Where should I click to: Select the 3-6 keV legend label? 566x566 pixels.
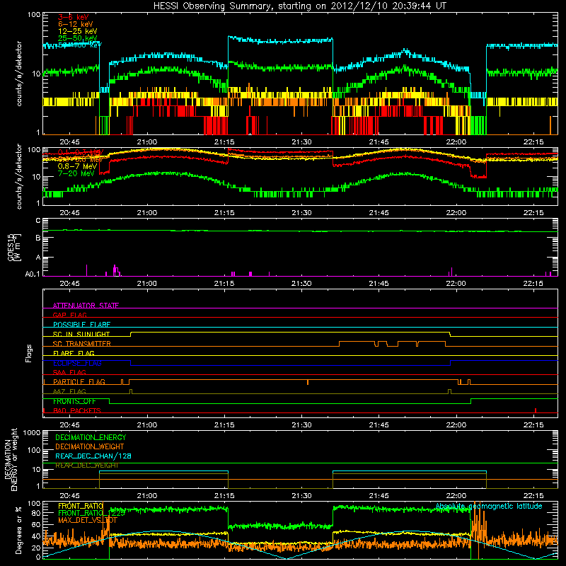coord(73,17)
